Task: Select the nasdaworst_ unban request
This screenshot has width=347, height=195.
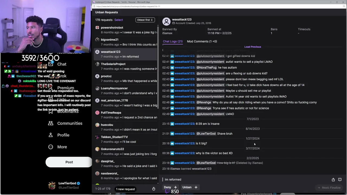Action: 126,176
